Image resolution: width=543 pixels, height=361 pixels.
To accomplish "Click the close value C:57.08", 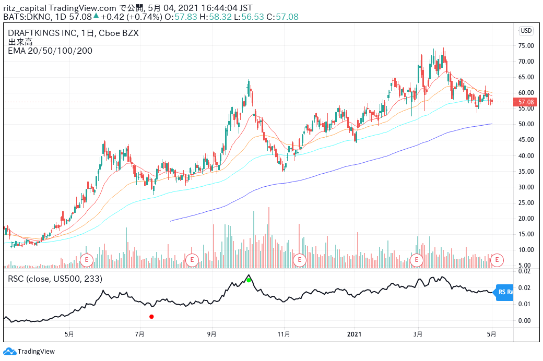I will [x=282, y=17].
